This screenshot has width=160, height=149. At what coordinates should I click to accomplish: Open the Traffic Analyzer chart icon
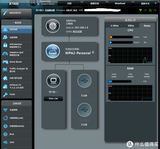point(5,69)
